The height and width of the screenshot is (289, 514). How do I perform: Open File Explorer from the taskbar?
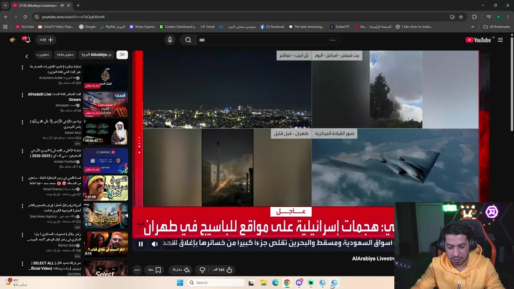[263, 283]
